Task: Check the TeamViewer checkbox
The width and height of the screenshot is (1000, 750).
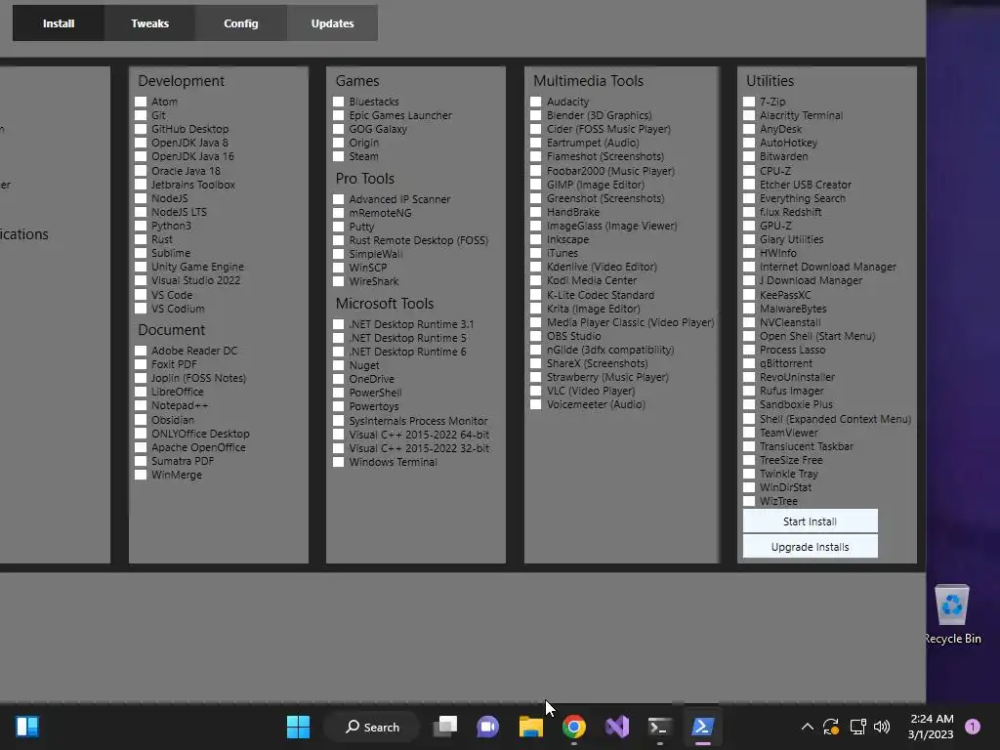Action: coord(749,433)
